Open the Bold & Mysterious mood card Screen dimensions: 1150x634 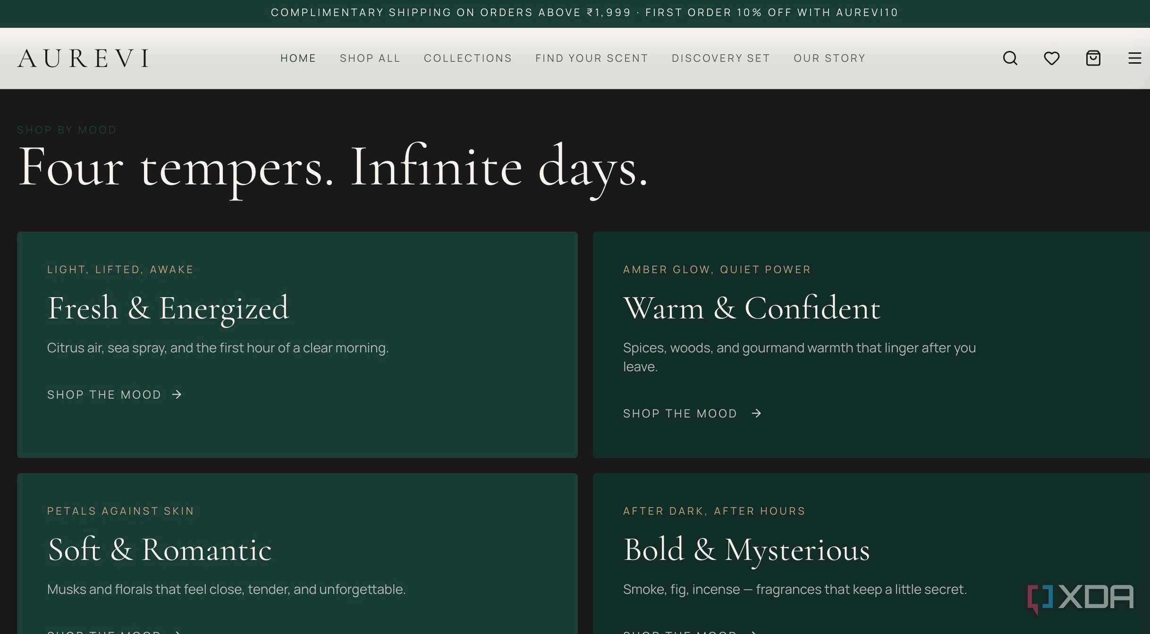(x=871, y=554)
